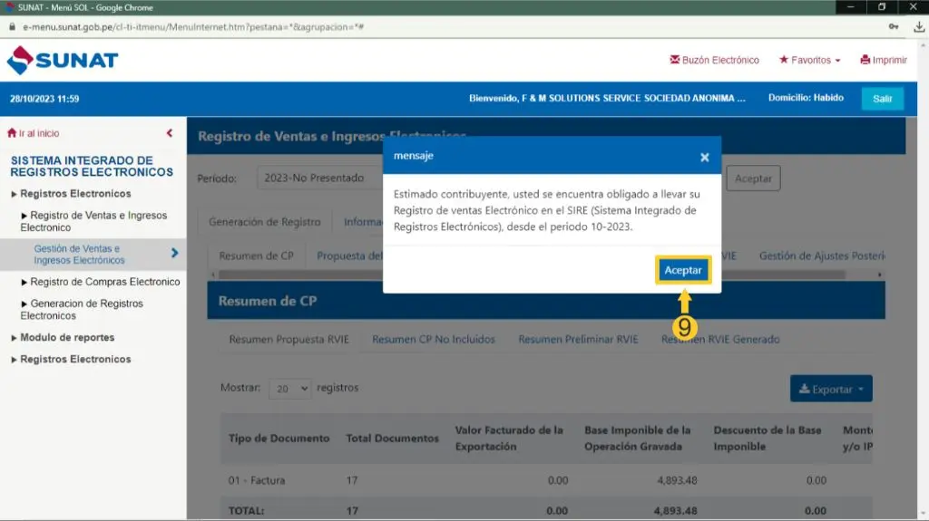Image resolution: width=929 pixels, height=521 pixels.
Task: Open the Exportar dropdown button
Action: 830,390
